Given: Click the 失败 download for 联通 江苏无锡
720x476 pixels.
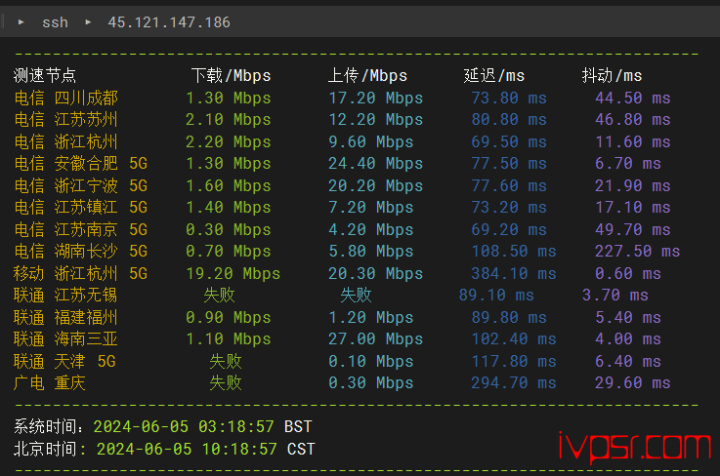Looking at the screenshot, I should (219, 295).
